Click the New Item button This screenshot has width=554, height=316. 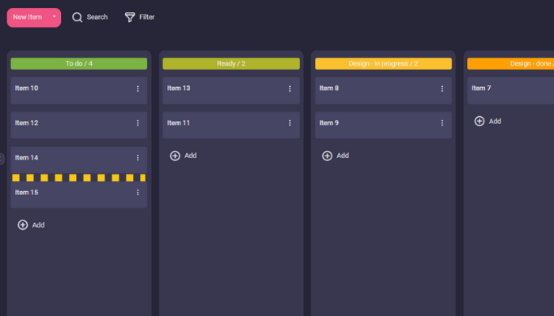(x=28, y=17)
